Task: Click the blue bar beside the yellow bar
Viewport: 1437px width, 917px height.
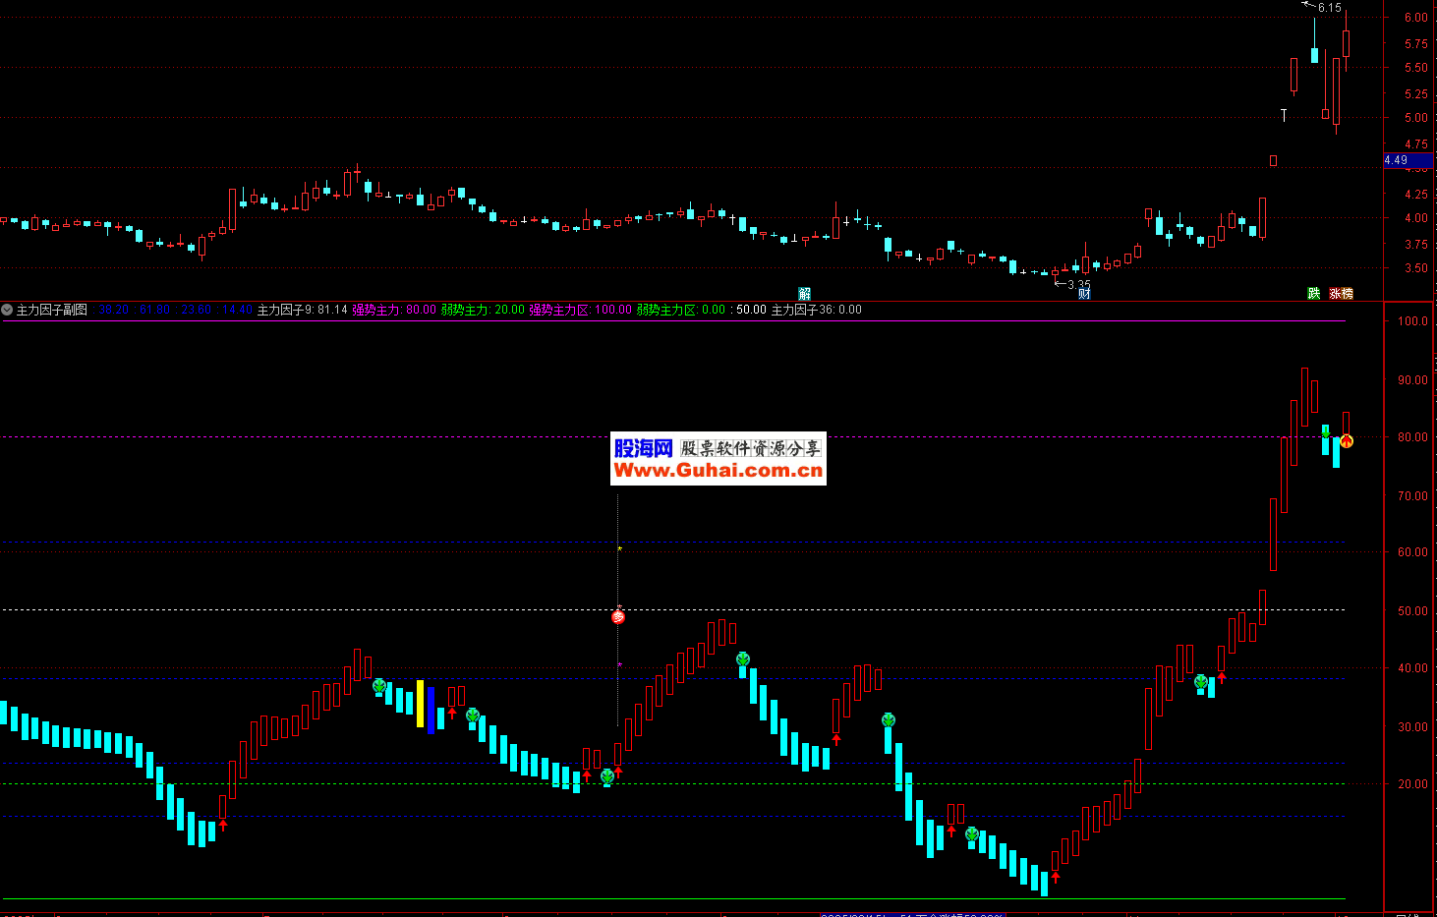Action: 431,710
